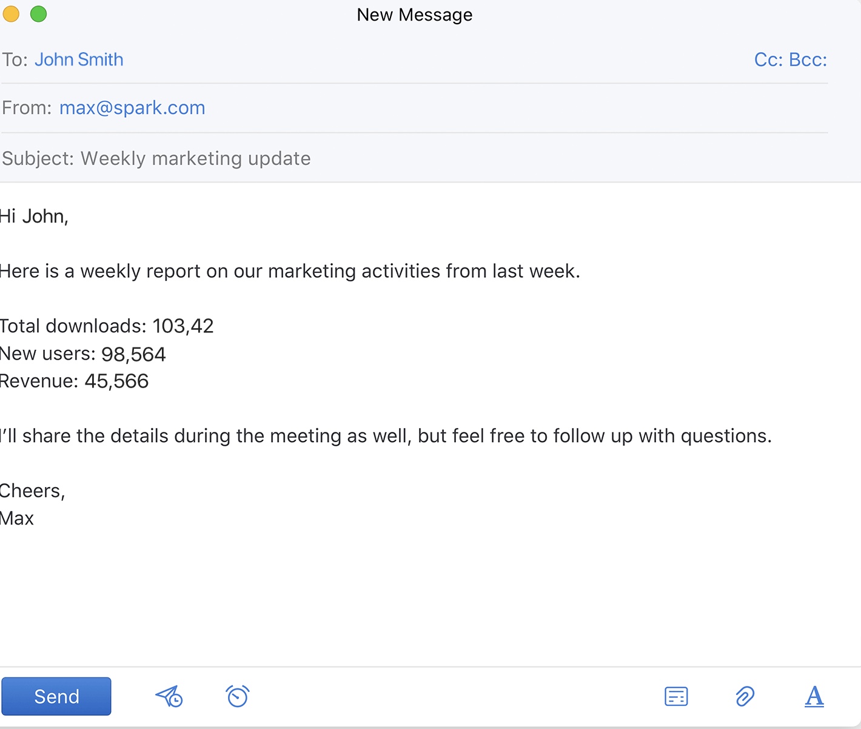Click the 'Revenue: 45,566' line
The image size is (861, 729).
(x=74, y=381)
